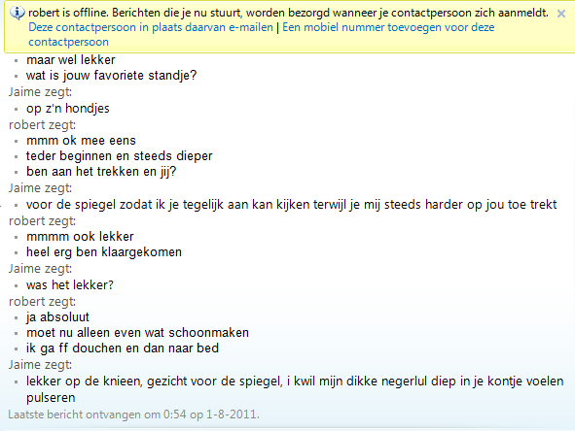Select the message 'ja absoluut'
The image size is (575, 431).
[58, 317]
